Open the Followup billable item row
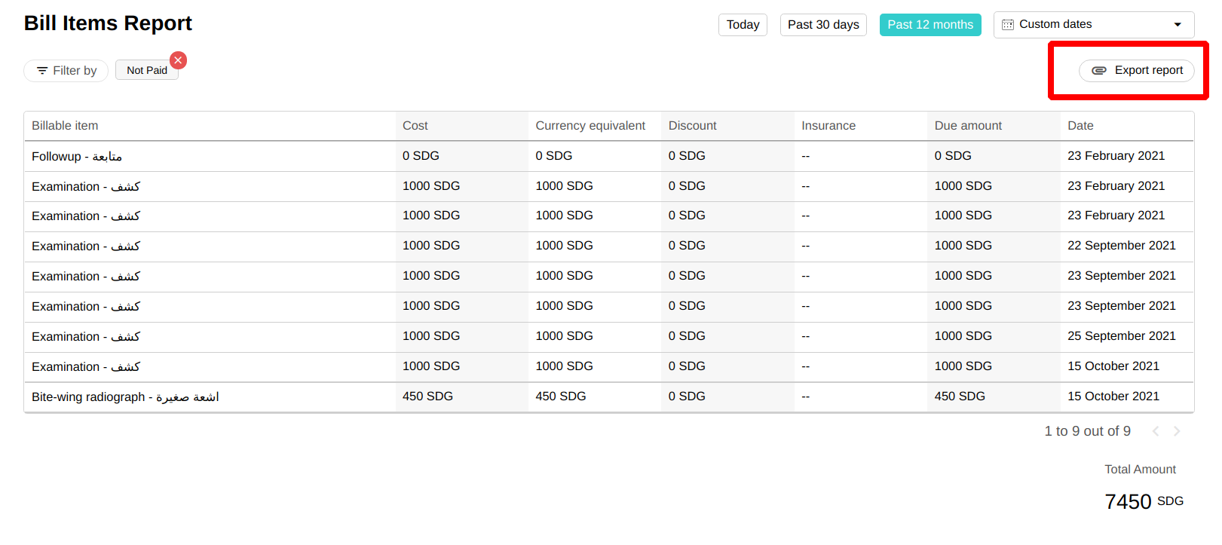Image resolution: width=1222 pixels, height=545 pixels. click(x=77, y=156)
